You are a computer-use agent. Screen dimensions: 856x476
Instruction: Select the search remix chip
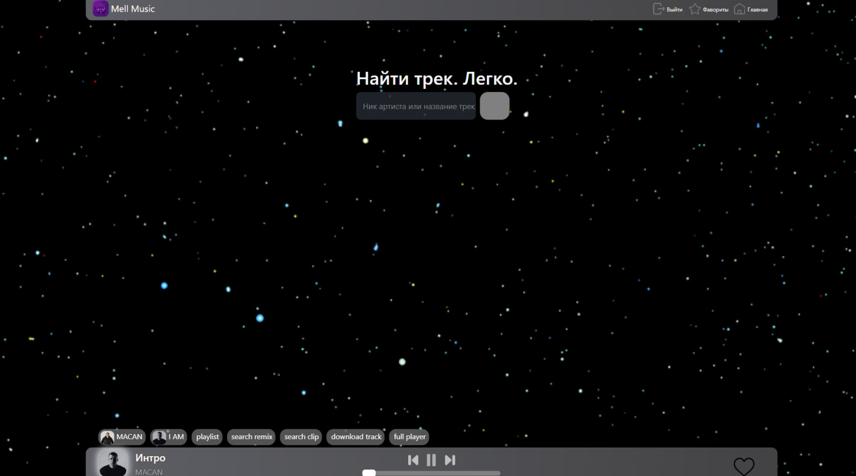(251, 437)
